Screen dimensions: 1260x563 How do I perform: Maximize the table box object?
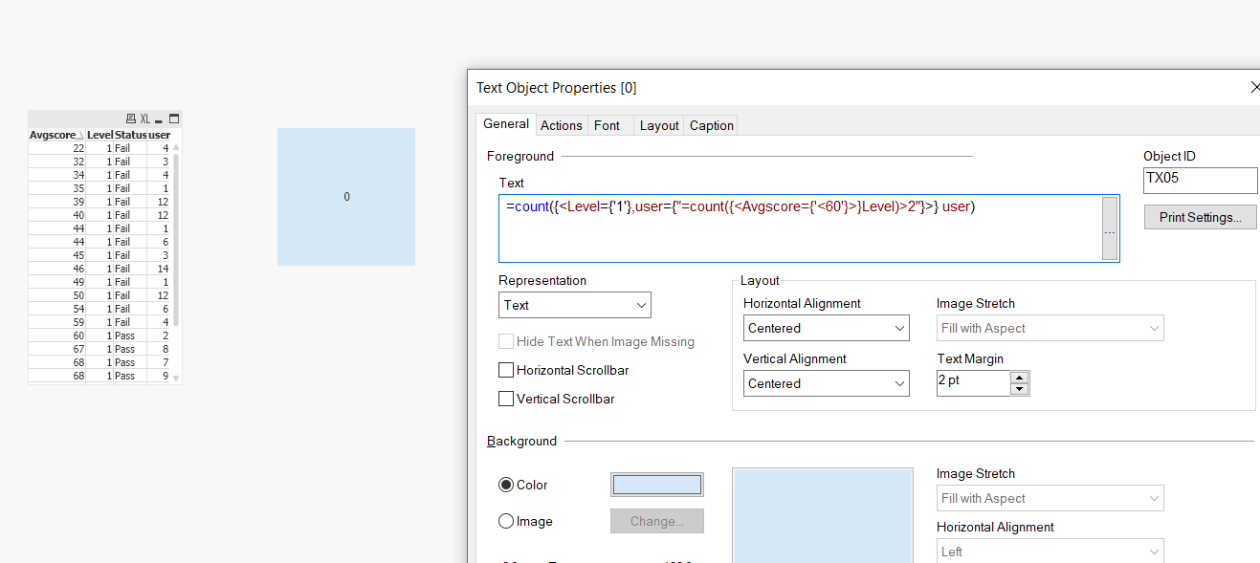[174, 119]
